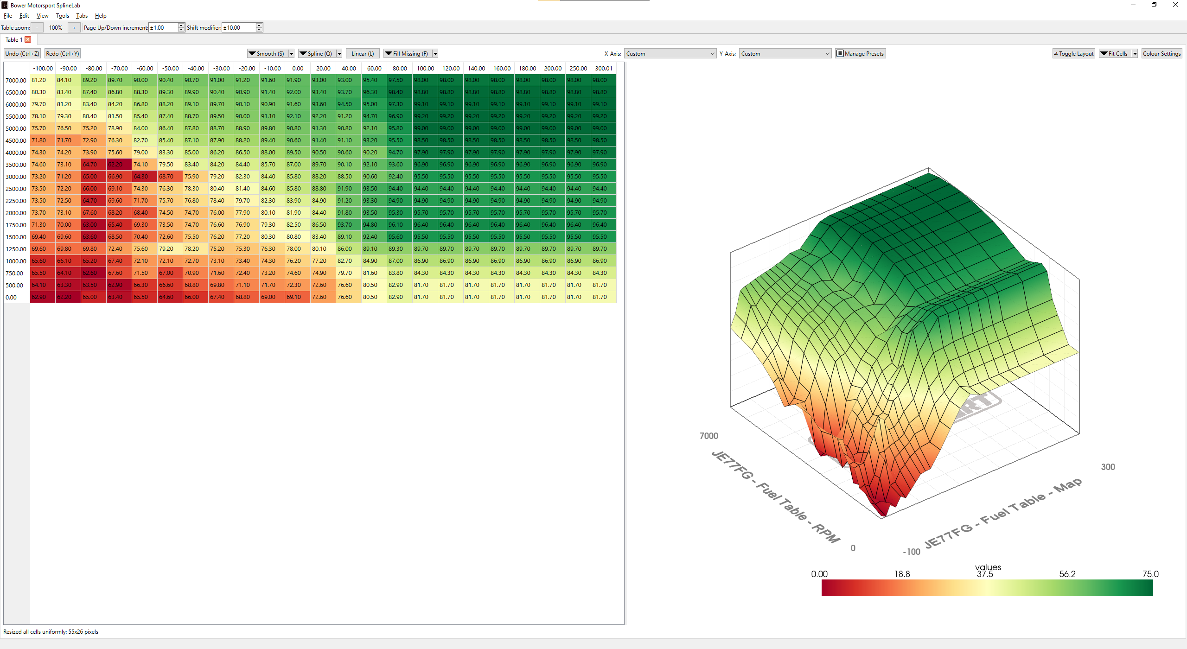
Task: Open the Y-Axis Custom combo box
Action: click(x=785, y=54)
